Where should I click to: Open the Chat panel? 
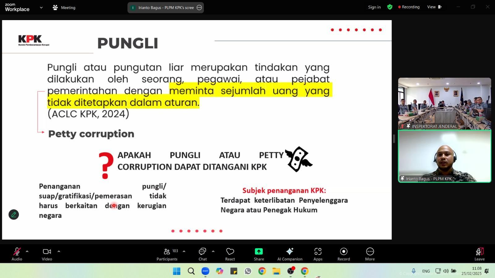pyautogui.click(x=203, y=254)
